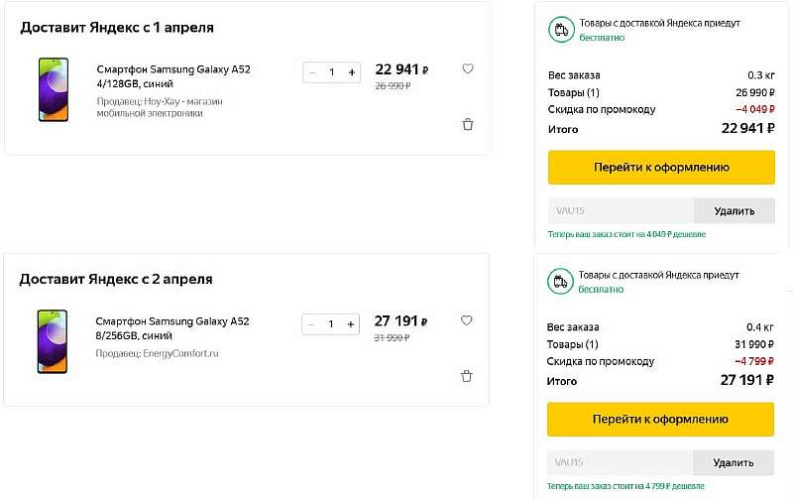Click "Удалить" promo code in the 27 191 ₽ summary
793x502 pixels.
[x=733, y=462]
